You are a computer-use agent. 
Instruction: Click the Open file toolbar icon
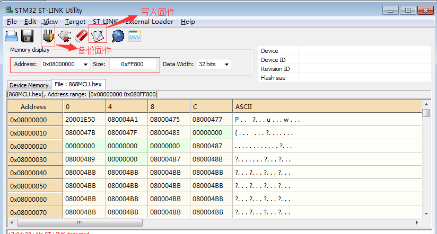coord(11,36)
